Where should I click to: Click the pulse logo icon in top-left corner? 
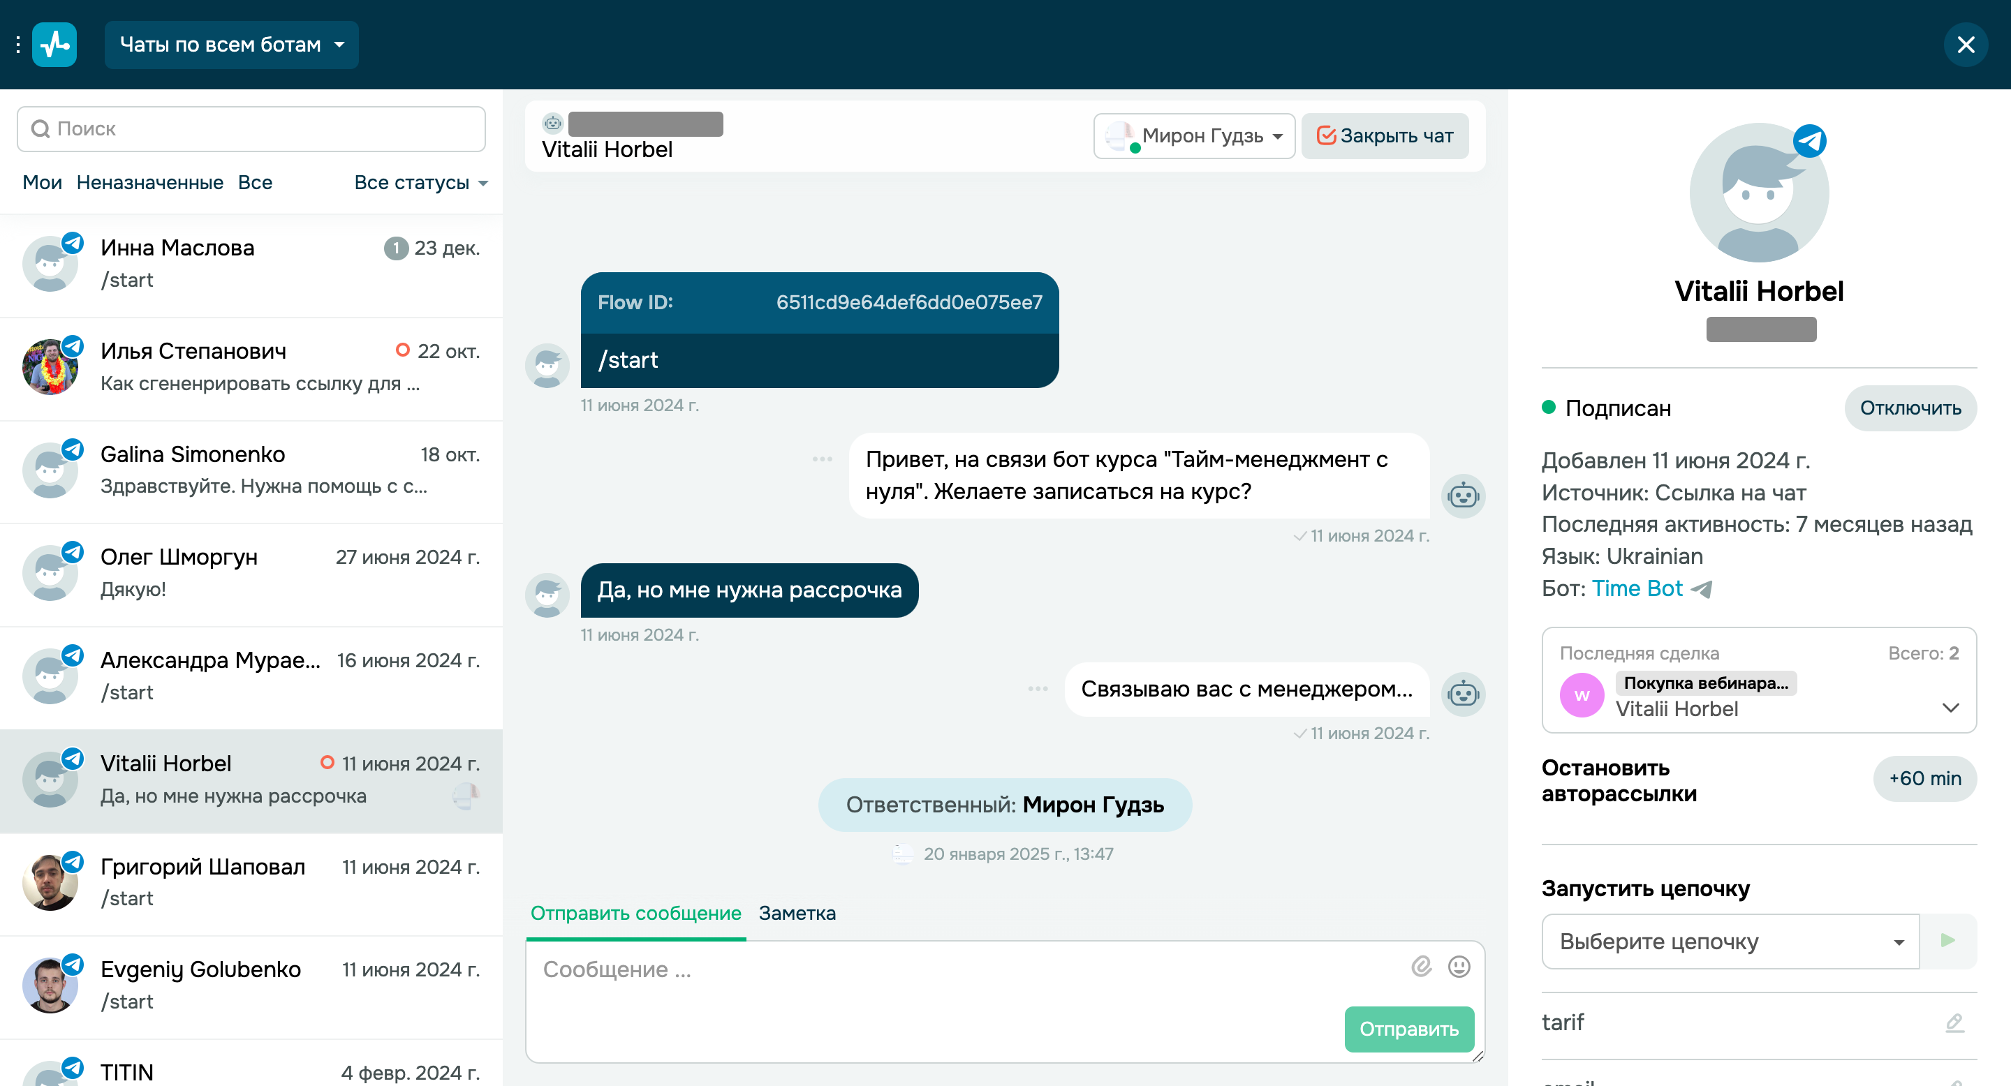tap(54, 45)
